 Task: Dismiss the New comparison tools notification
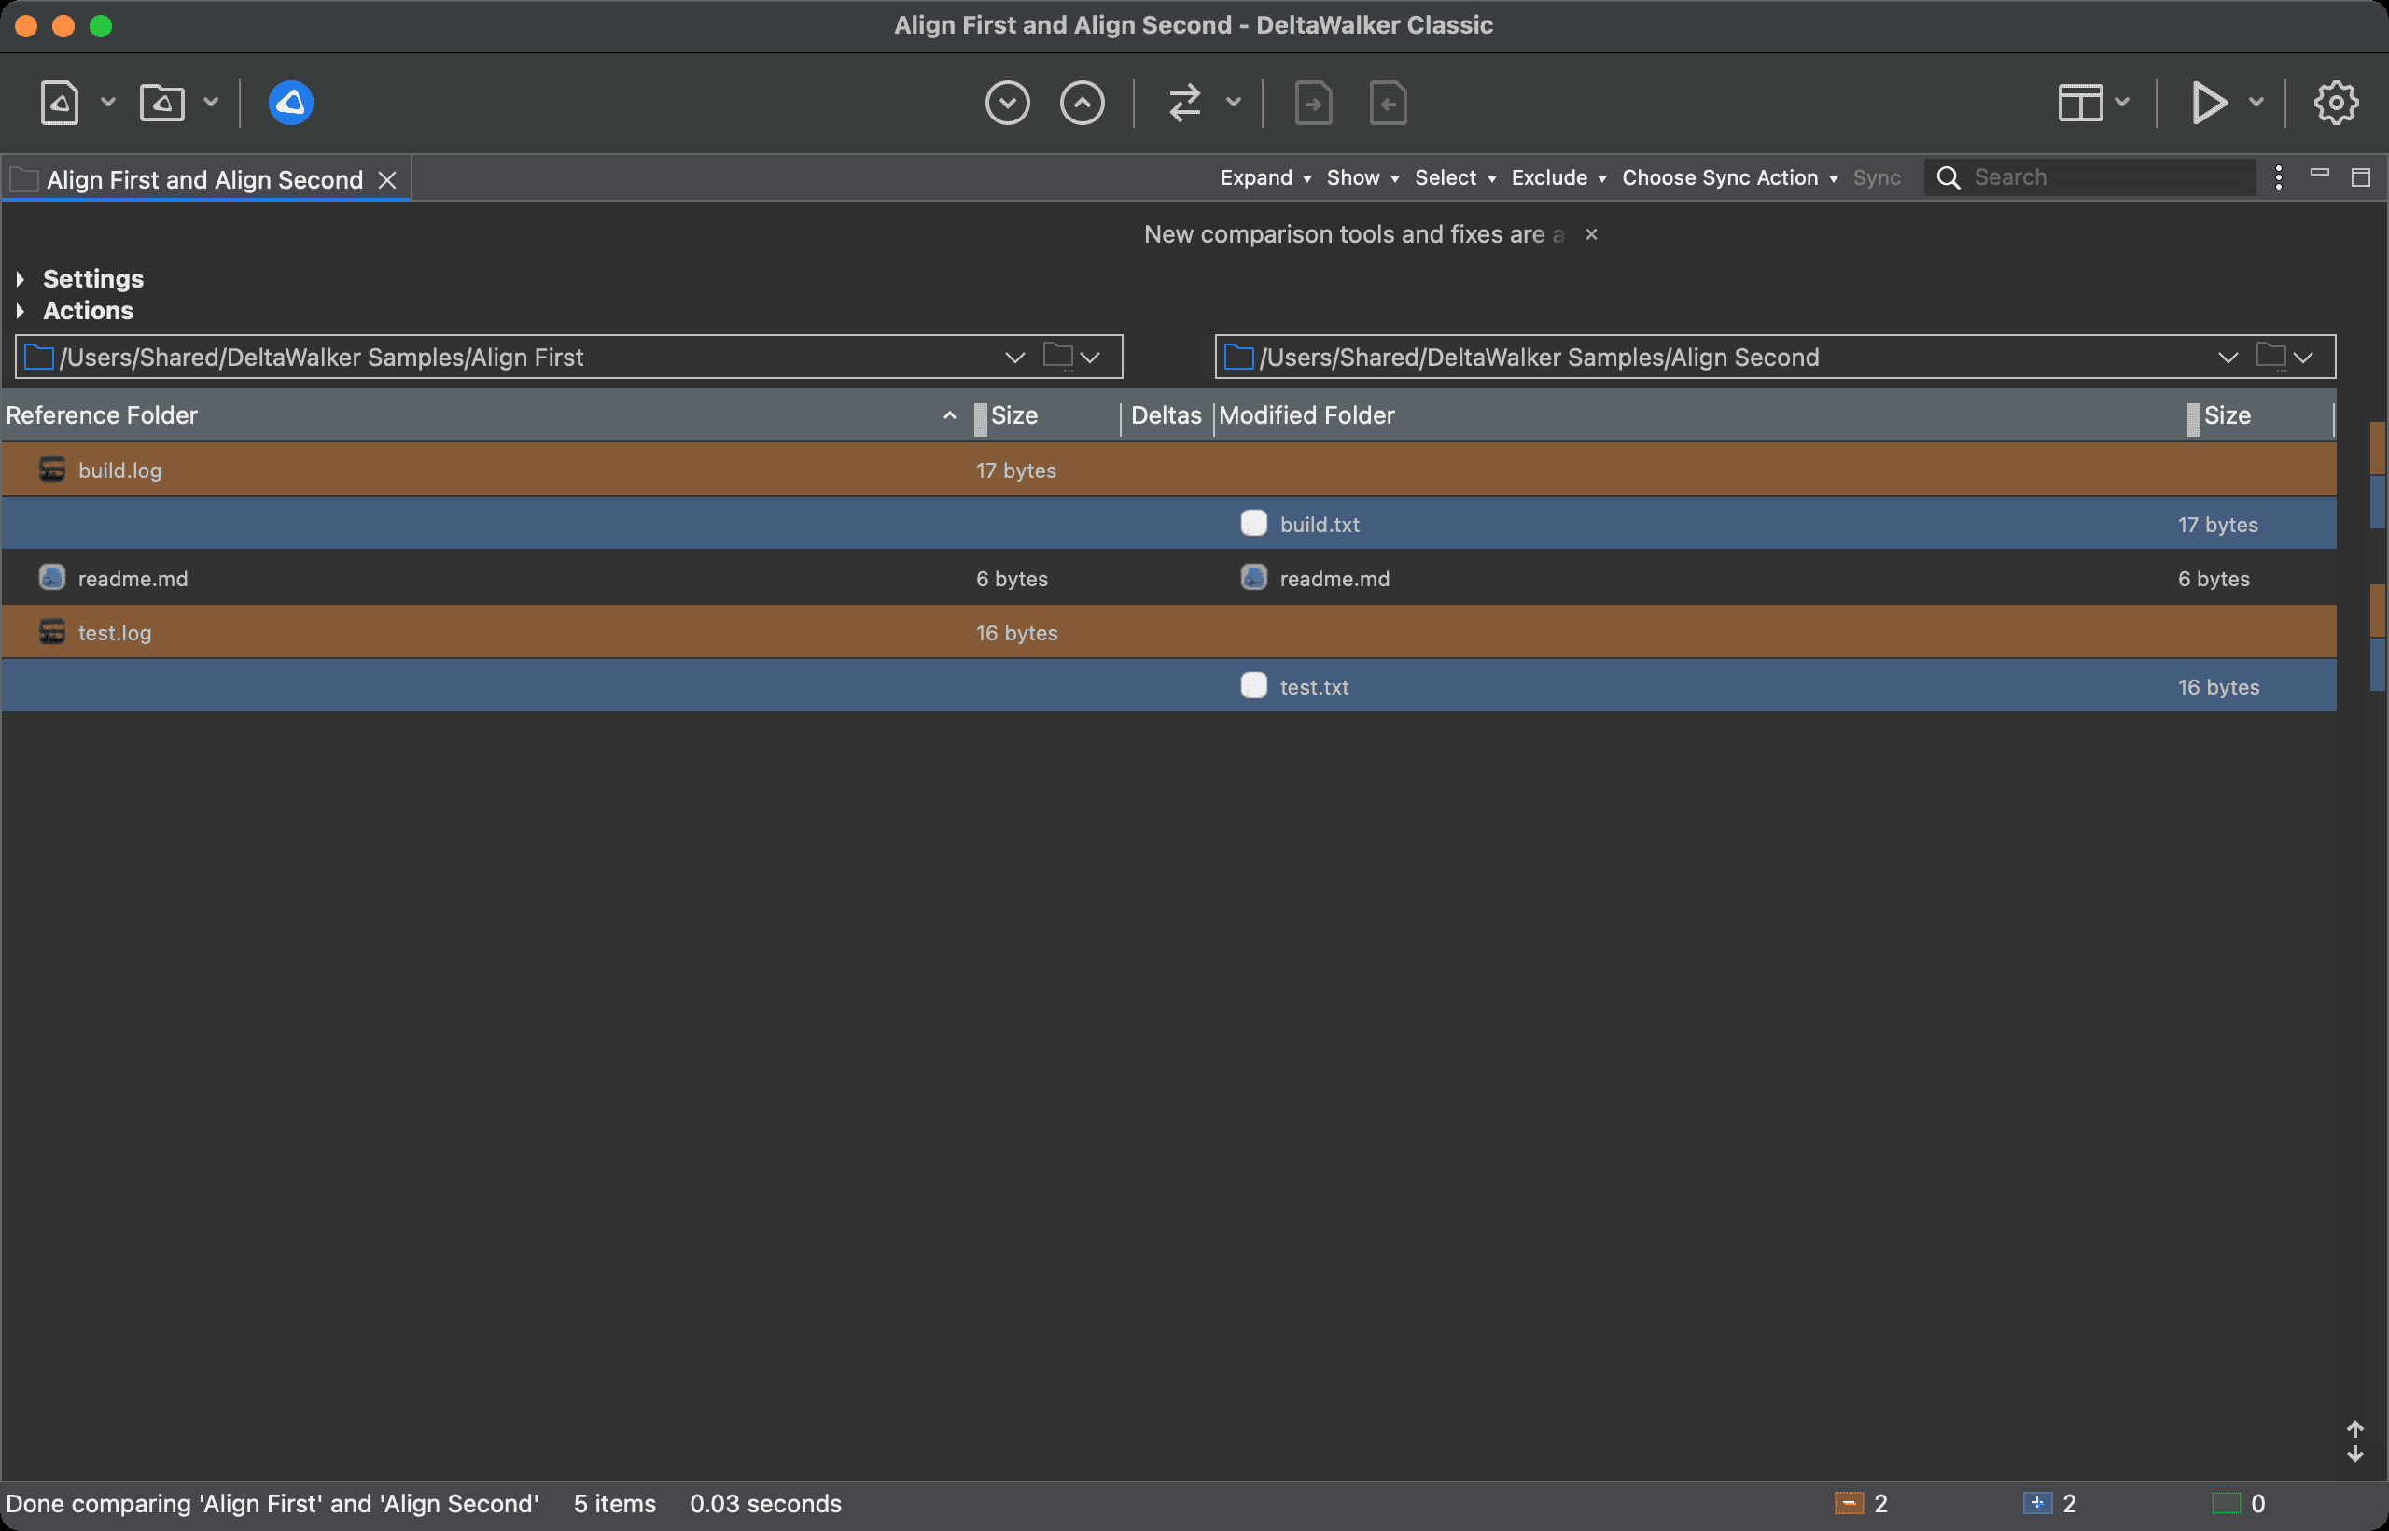pos(1591,234)
